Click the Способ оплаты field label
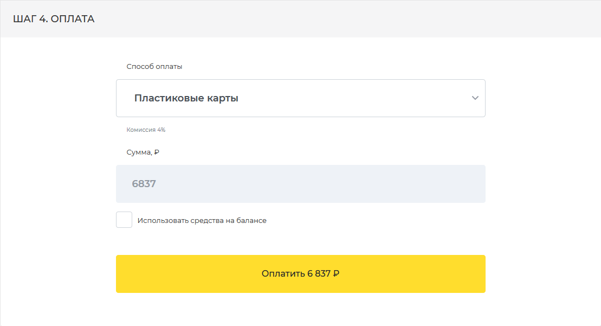 pyautogui.click(x=154, y=67)
